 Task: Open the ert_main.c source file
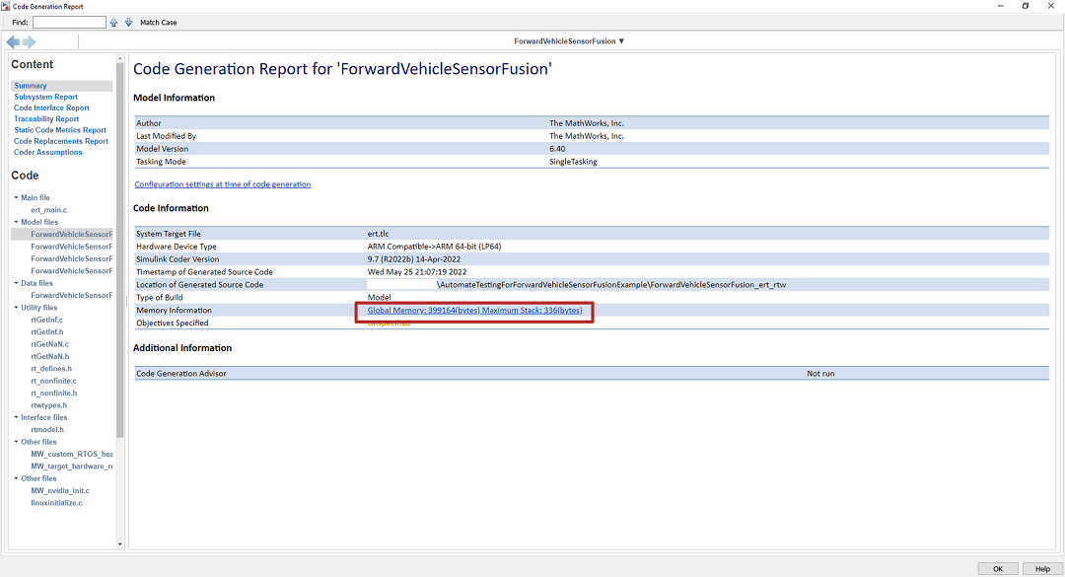(x=49, y=210)
